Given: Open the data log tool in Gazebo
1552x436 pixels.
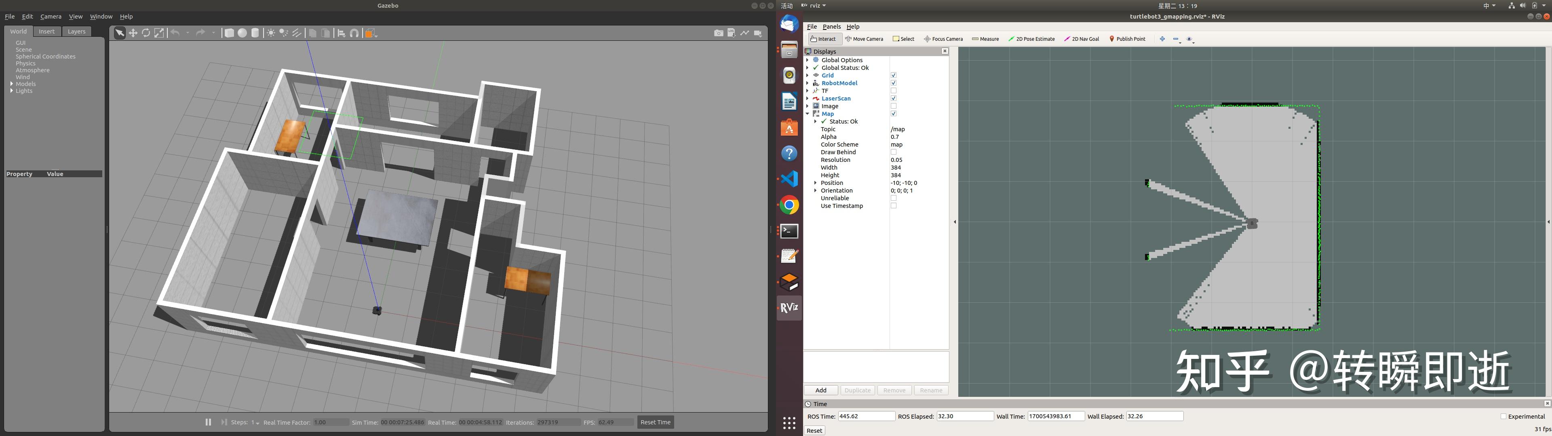Looking at the screenshot, I should tap(732, 33).
